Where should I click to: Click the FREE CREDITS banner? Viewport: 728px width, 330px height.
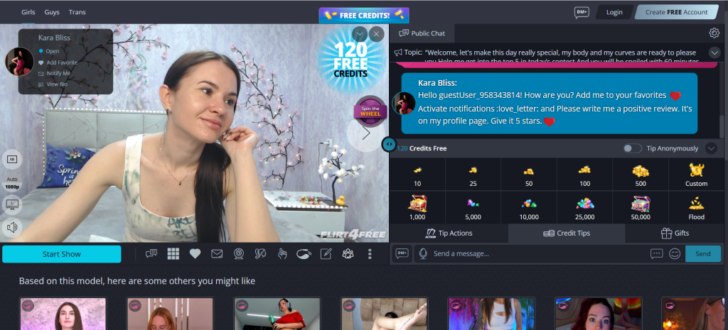(364, 16)
